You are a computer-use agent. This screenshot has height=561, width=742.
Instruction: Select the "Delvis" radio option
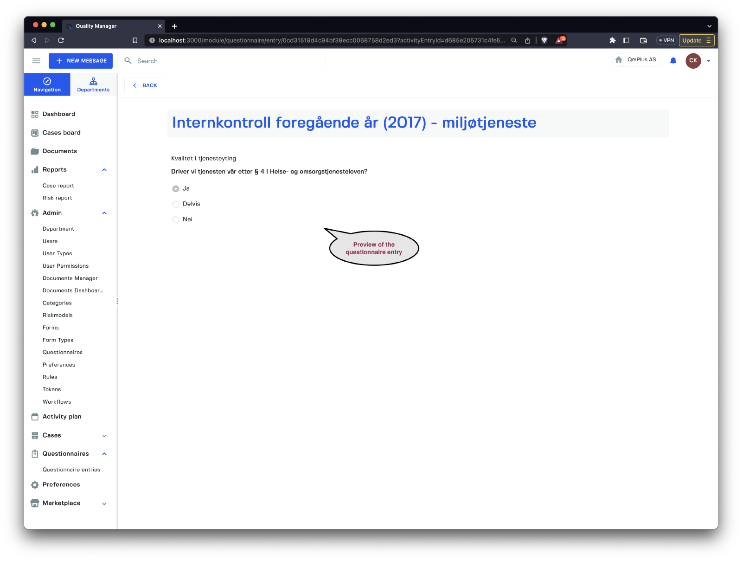coord(176,204)
